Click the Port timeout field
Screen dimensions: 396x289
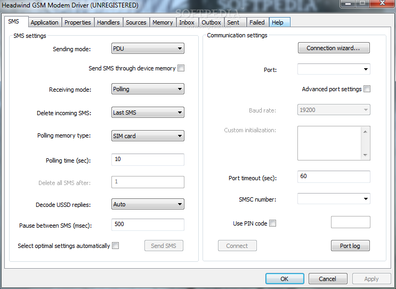(x=334, y=176)
